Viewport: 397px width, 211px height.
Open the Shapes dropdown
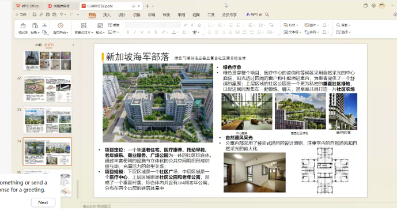click(x=291, y=25)
